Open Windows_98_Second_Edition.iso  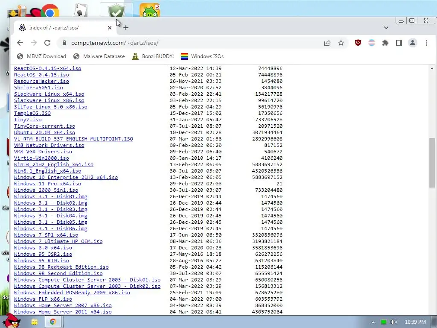pyautogui.click(x=58, y=274)
